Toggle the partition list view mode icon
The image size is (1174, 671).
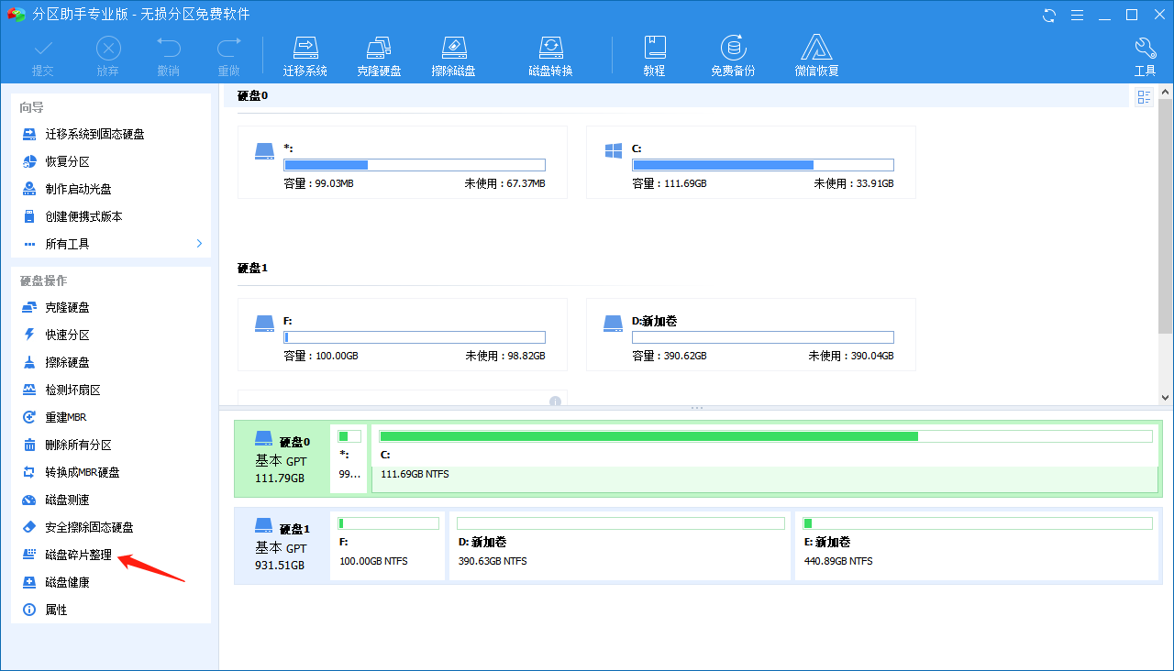pos(1144,97)
